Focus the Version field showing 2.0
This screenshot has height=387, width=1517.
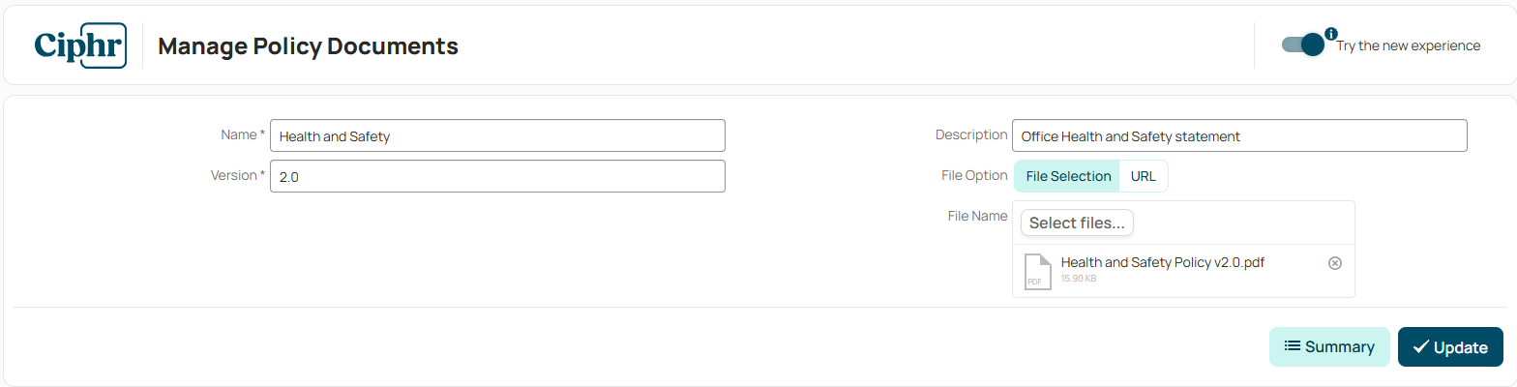(497, 176)
